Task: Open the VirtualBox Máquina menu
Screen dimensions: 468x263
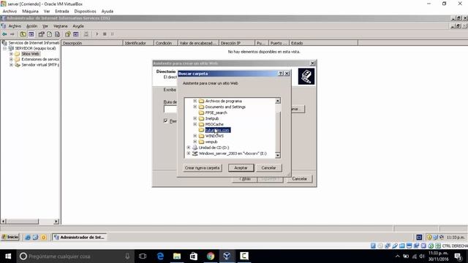Action: tap(30, 12)
